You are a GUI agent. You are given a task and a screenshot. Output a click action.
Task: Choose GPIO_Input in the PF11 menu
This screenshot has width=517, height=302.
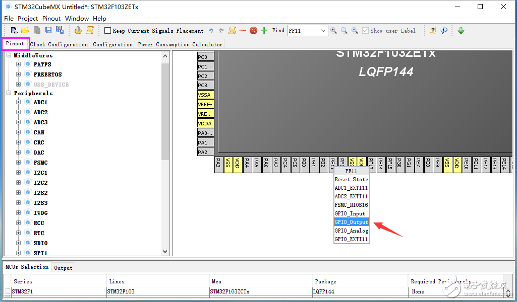tap(351, 213)
